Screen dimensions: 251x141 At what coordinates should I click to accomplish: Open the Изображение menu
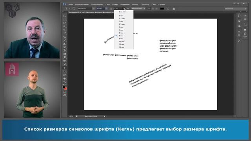coord(97,4)
